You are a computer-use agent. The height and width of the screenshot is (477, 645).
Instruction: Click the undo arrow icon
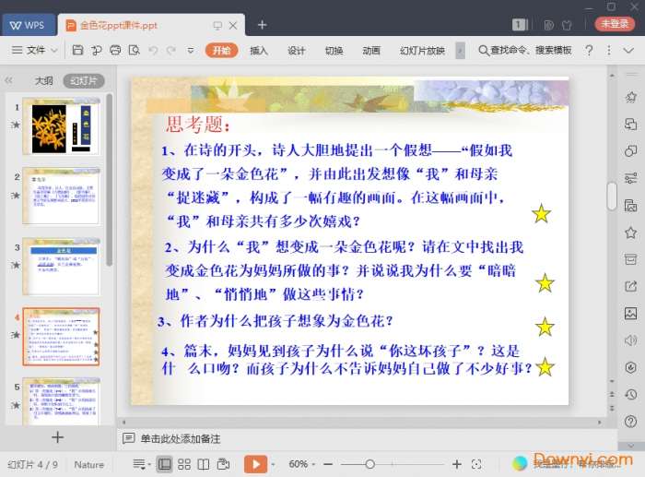[153, 50]
